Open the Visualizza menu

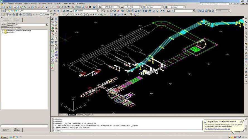(x=19, y=4)
